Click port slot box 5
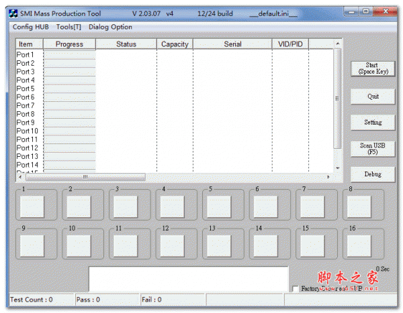 pos(219,206)
